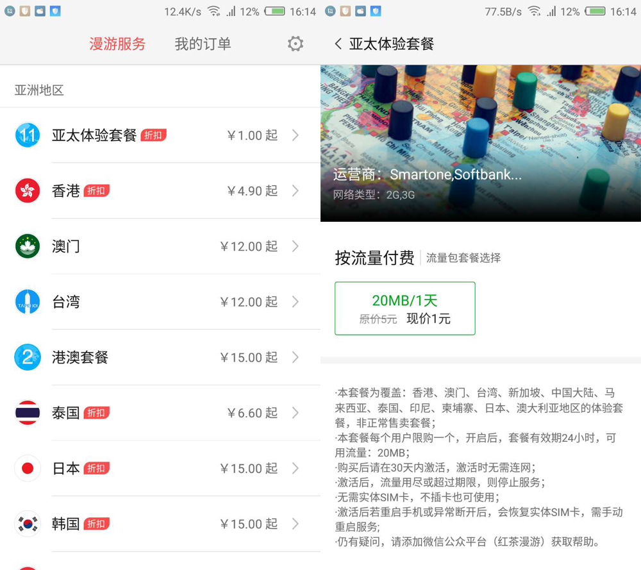Tap the 亚洲地区 section header
The image size is (641, 570).
(x=39, y=90)
